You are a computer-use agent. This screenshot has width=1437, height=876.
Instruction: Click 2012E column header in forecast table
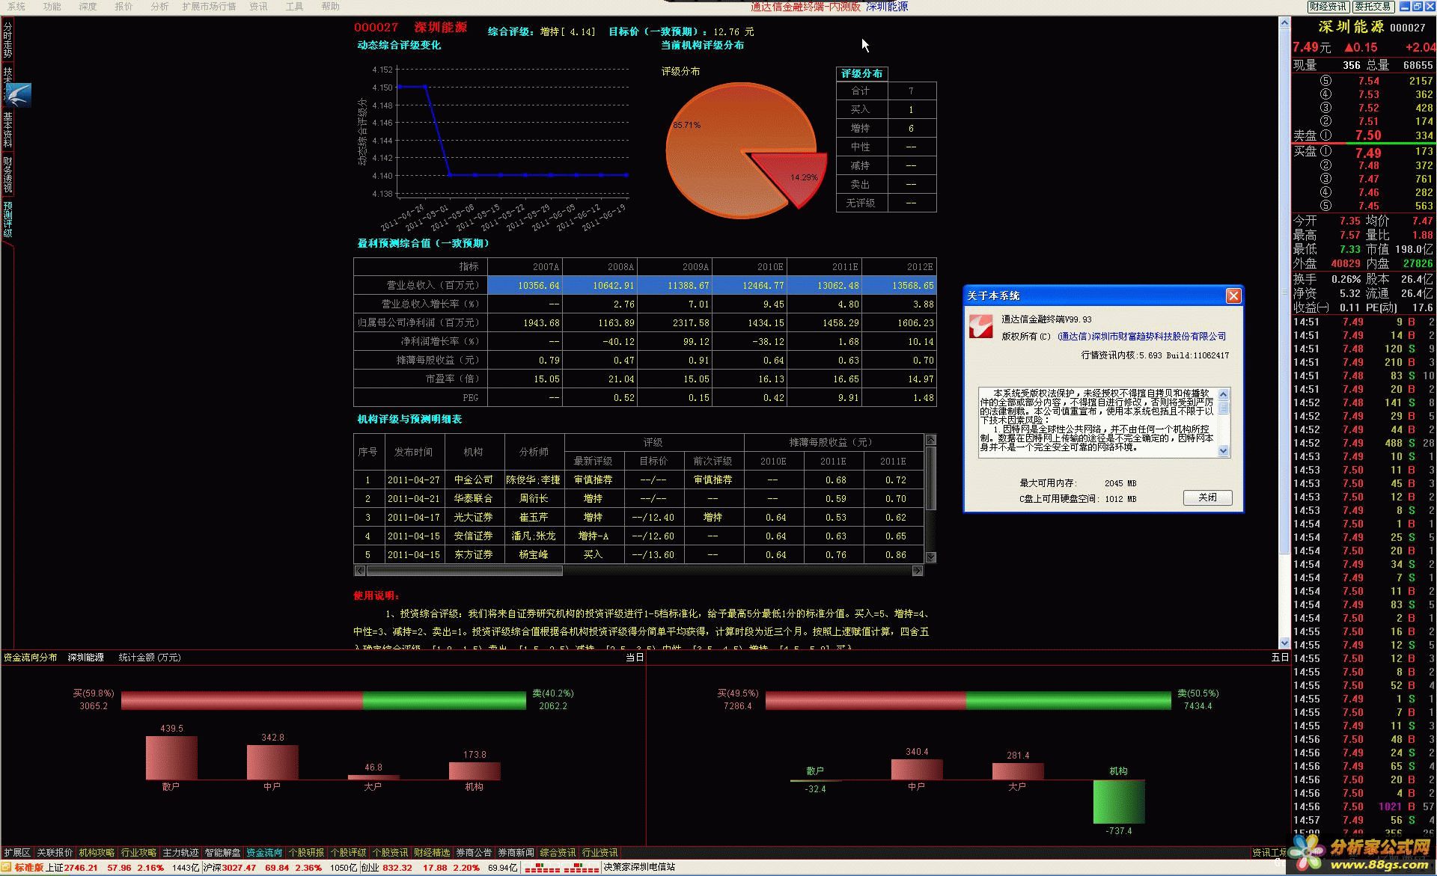tap(900, 266)
